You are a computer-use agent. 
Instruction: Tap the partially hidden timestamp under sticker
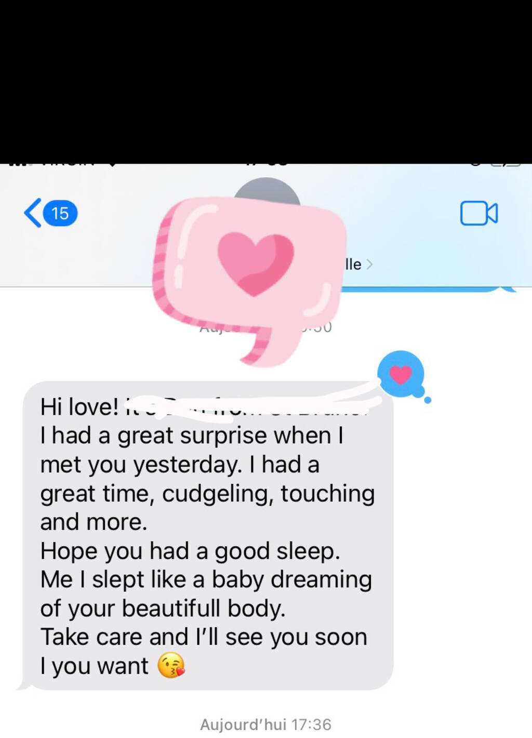(x=265, y=327)
